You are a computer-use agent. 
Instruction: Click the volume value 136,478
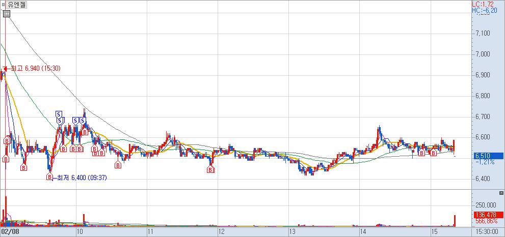488,215
